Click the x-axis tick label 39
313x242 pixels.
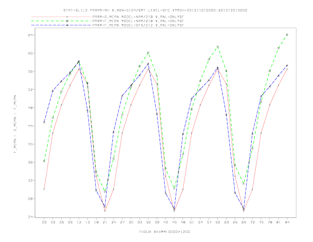pos(157,222)
